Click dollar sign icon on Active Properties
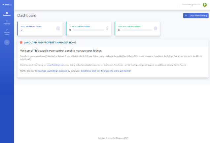 (x=107, y=28)
